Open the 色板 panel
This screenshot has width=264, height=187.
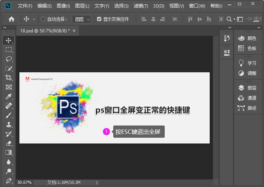coord(247,48)
